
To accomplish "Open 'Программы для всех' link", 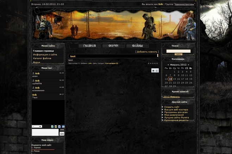I will 176,112.
